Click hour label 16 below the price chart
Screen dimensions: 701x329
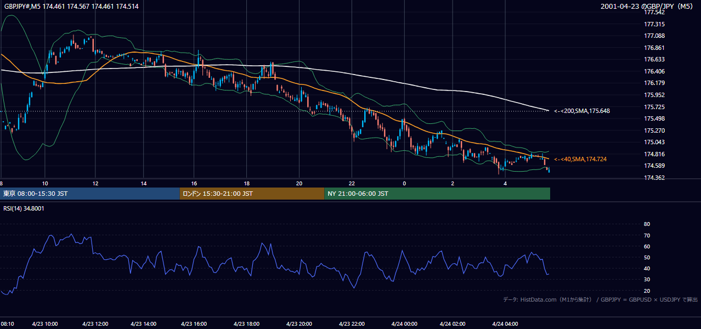click(194, 183)
